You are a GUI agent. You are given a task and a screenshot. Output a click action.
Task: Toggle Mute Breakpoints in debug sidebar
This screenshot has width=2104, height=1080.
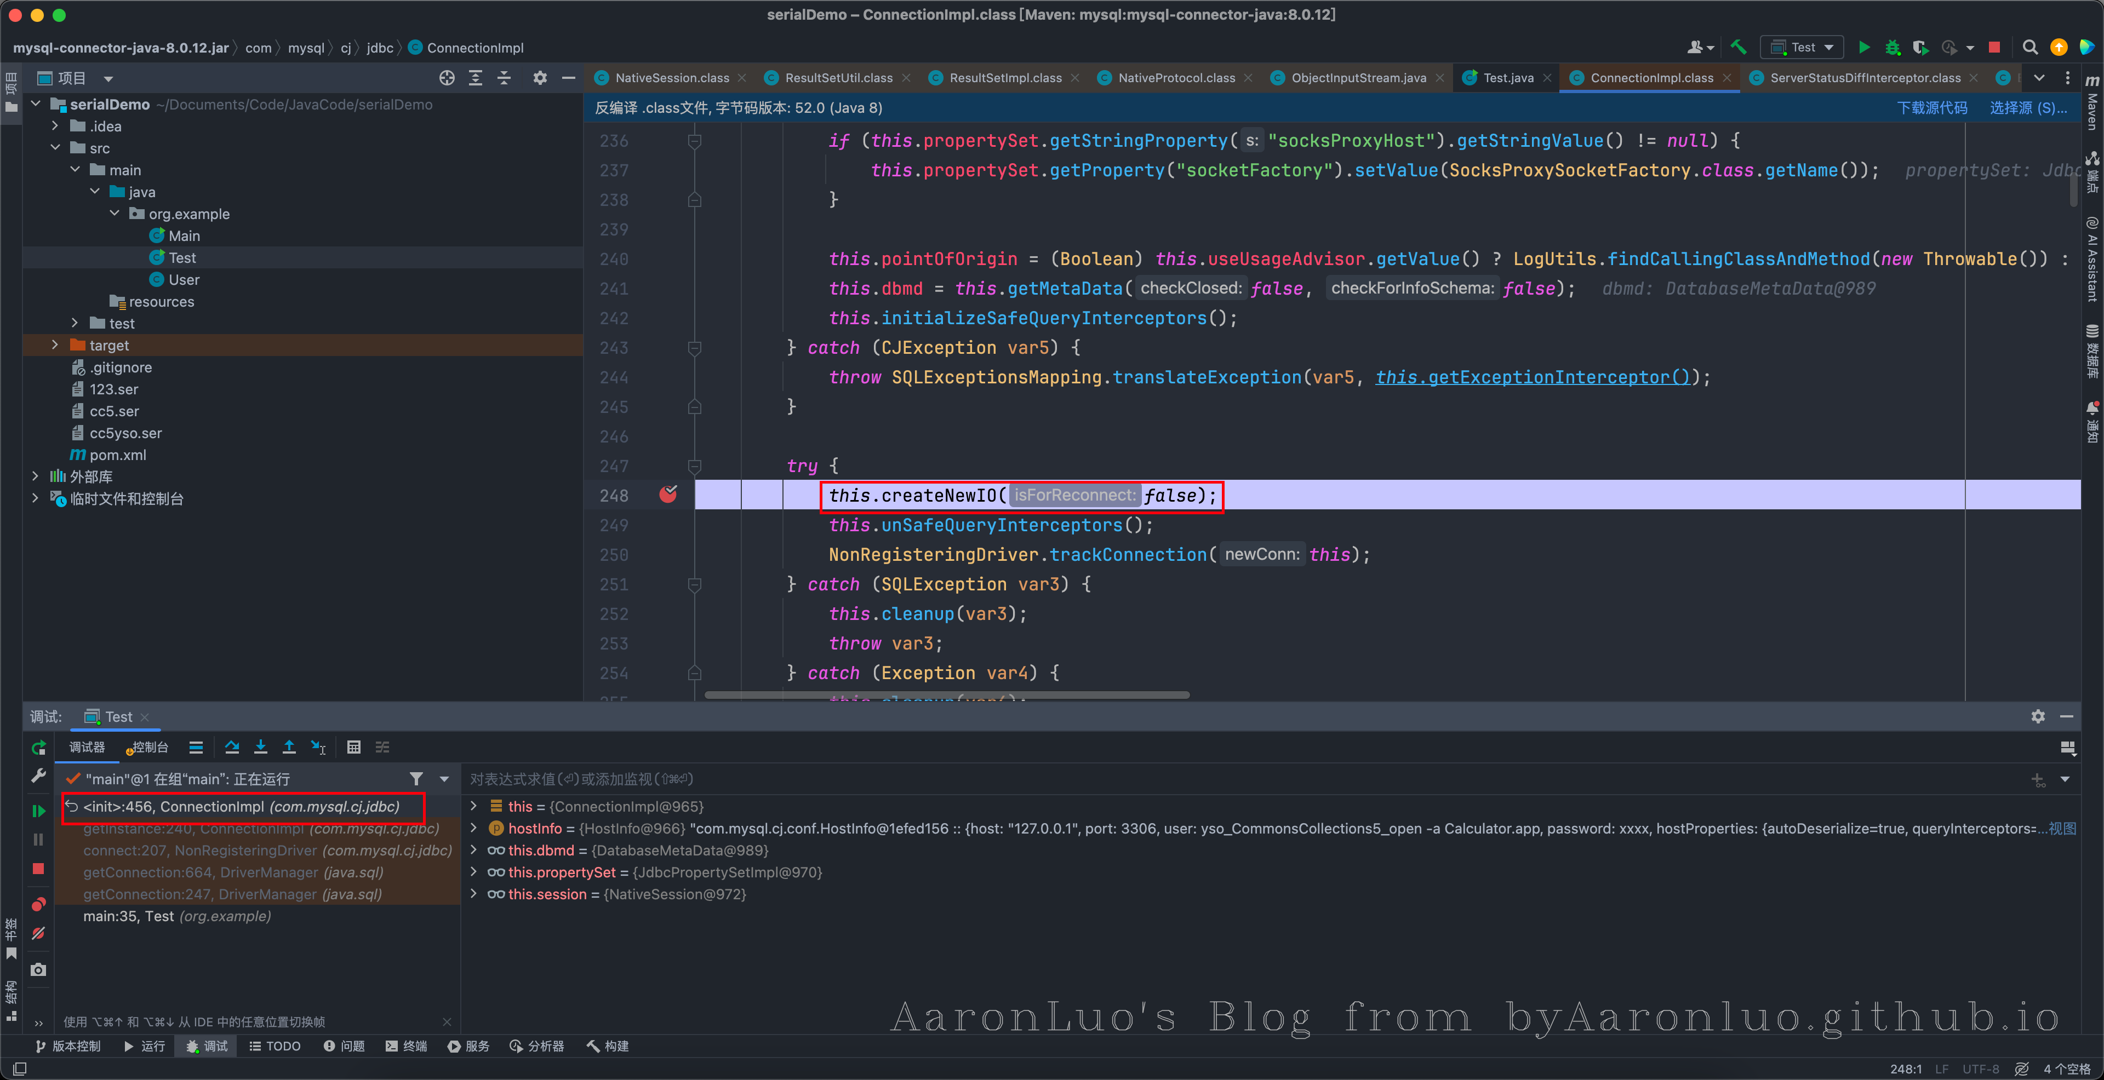(38, 933)
